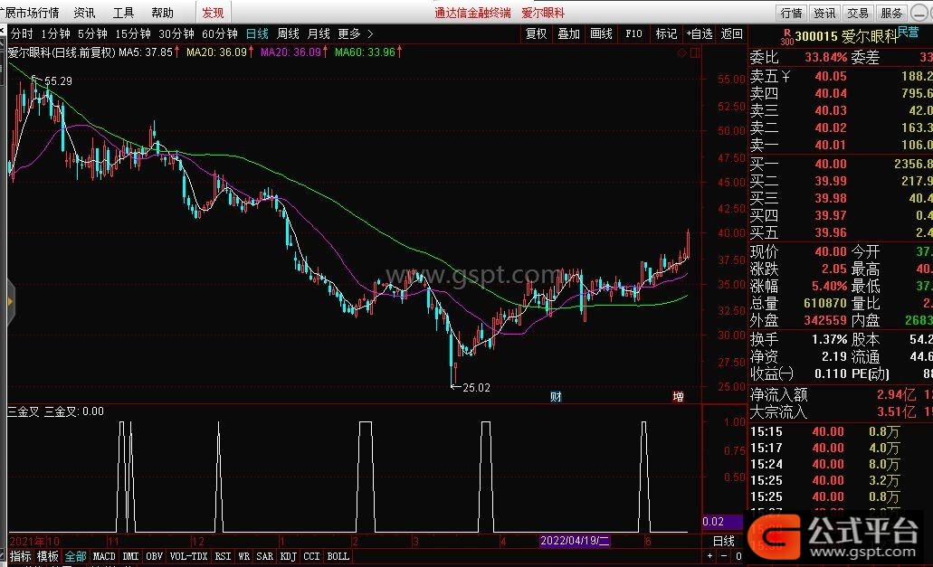Viewport: 933px width, 567px height.
Task: Open the 交易 trading button
Action: (858, 13)
